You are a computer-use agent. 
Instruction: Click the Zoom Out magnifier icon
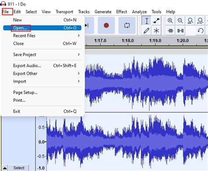pyautogui.click(x=180, y=21)
